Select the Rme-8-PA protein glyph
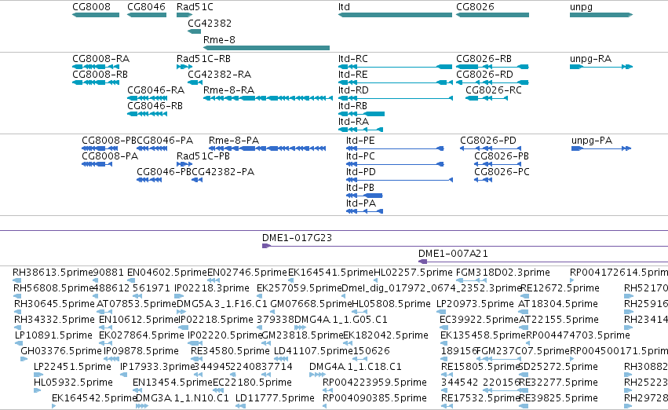The height and width of the screenshot is (410, 668). 268,148
